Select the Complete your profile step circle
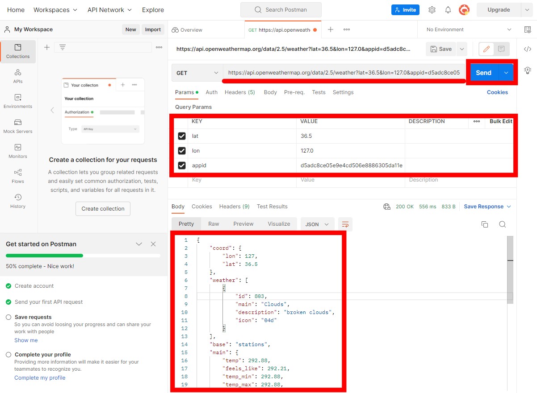Image resolution: width=537 pixels, height=393 pixels. [8, 355]
